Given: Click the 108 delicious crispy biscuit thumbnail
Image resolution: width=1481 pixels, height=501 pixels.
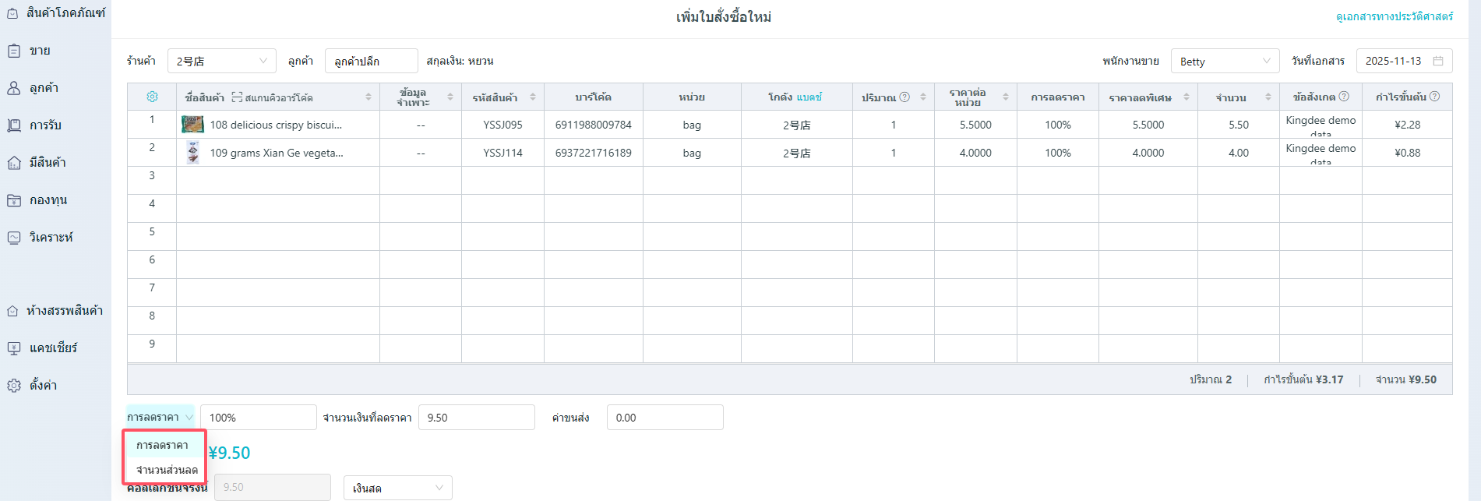Looking at the screenshot, I should point(192,125).
